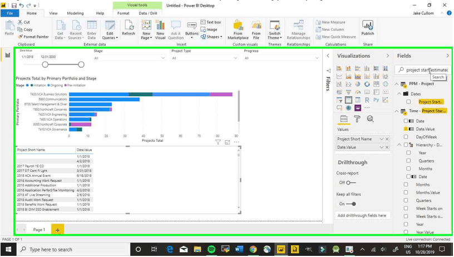Screen dimensions: 454x257
Task: Save the report using the floppy icon
Action: (x=14, y=5)
